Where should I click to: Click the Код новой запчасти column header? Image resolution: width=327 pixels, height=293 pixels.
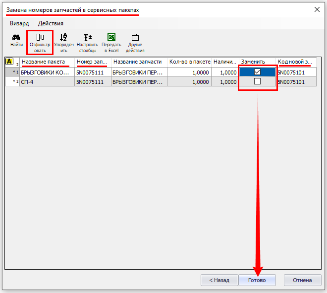295,62
